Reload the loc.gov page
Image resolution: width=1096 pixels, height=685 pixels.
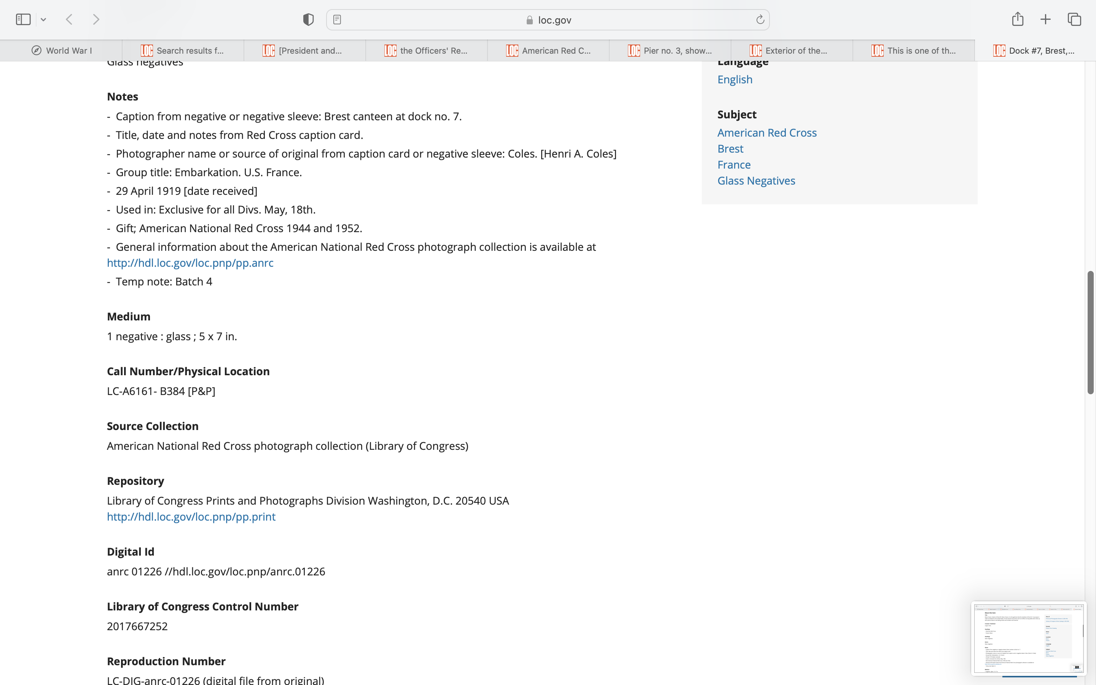[x=760, y=19]
